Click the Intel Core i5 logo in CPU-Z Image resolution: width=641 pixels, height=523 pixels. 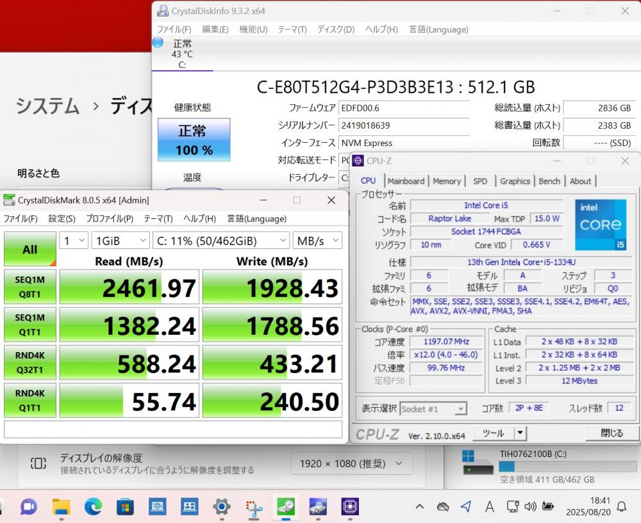click(x=601, y=225)
